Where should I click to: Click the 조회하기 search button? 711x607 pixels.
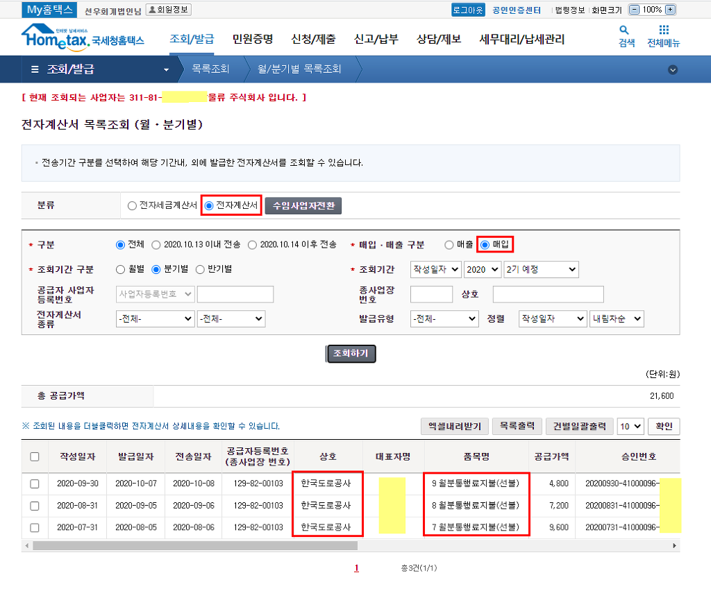pos(351,354)
